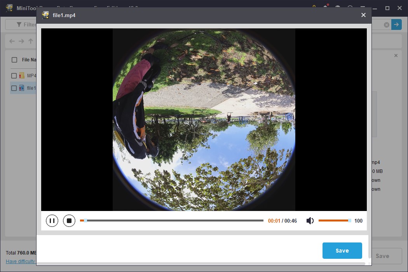Submit search with the blue arrow icon

[x=396, y=24]
